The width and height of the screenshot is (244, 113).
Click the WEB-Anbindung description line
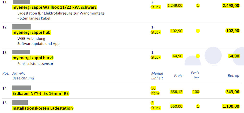(x=31, y=39)
